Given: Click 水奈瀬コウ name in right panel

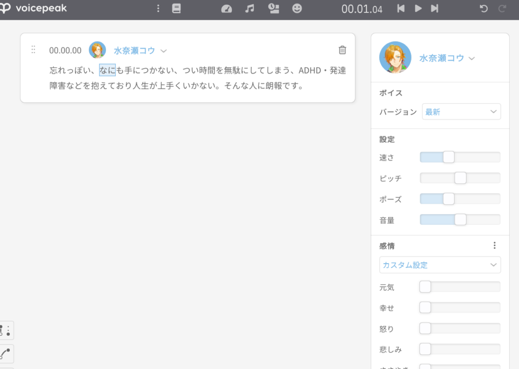Looking at the screenshot, I should (442, 58).
